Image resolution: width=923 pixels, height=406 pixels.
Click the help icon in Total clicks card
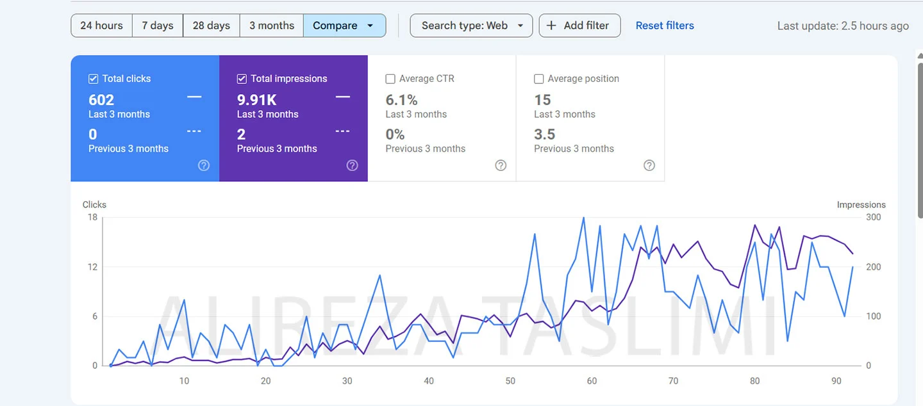click(204, 165)
